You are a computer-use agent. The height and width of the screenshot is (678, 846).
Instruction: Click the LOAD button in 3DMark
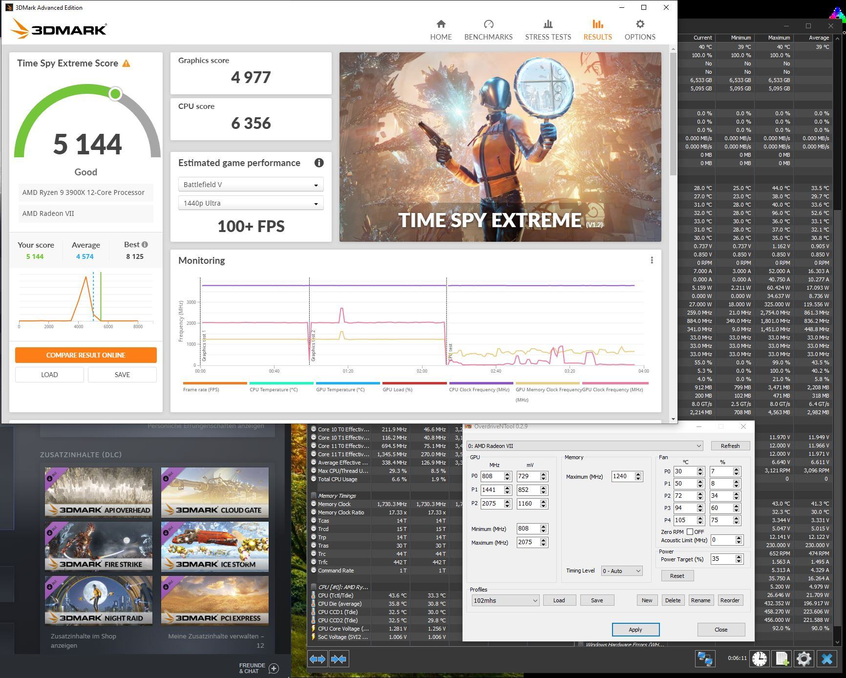(x=49, y=375)
